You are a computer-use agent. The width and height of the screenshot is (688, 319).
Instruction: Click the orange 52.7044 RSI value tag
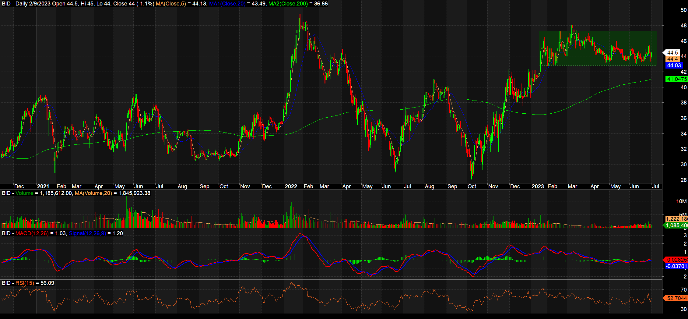click(676, 298)
